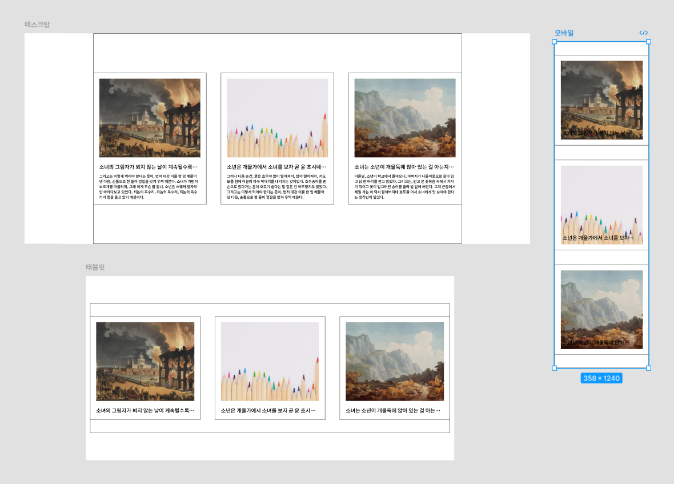The height and width of the screenshot is (484, 674).
Task: Select mountain landscape image in 태블릿 frame
Action: point(395,362)
